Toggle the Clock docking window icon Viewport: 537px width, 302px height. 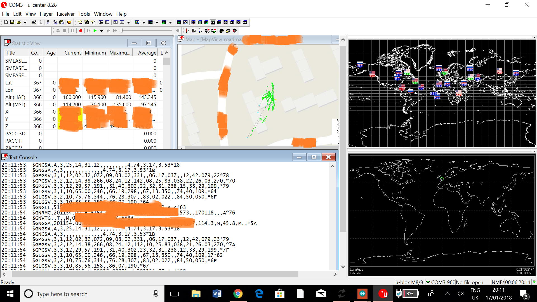click(238, 22)
